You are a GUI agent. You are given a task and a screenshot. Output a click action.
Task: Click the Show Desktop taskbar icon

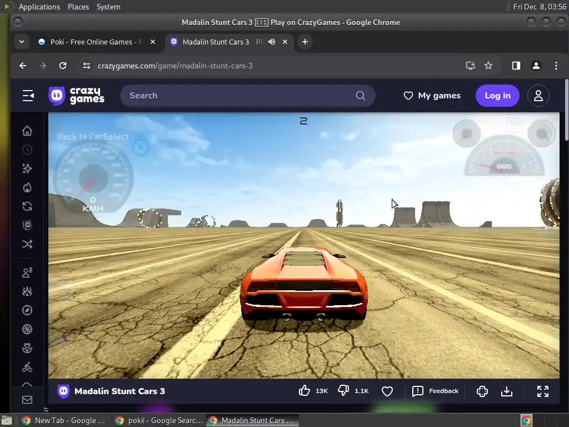point(7,421)
